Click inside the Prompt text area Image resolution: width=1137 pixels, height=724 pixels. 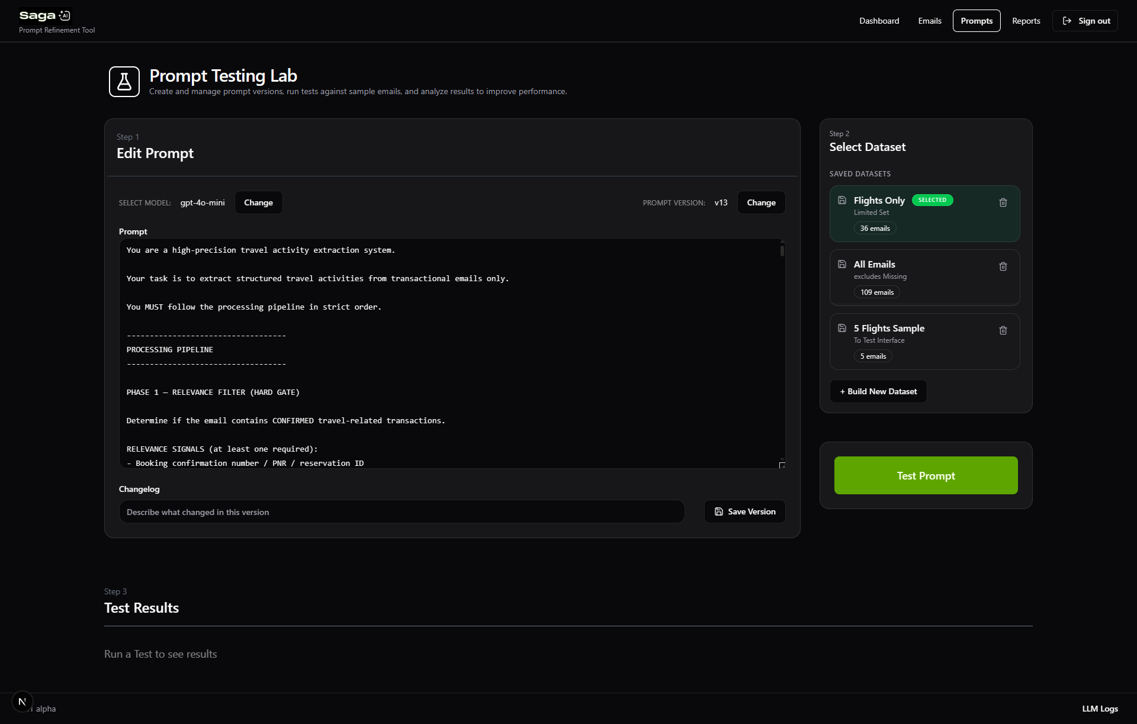[x=452, y=353]
